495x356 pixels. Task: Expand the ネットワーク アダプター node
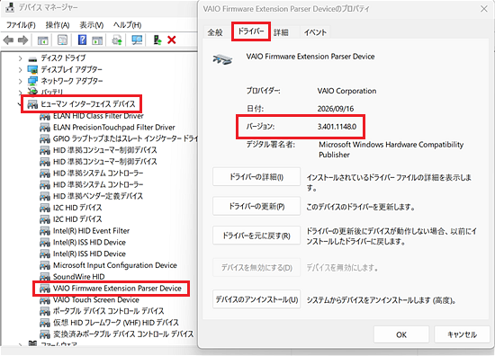[20, 81]
